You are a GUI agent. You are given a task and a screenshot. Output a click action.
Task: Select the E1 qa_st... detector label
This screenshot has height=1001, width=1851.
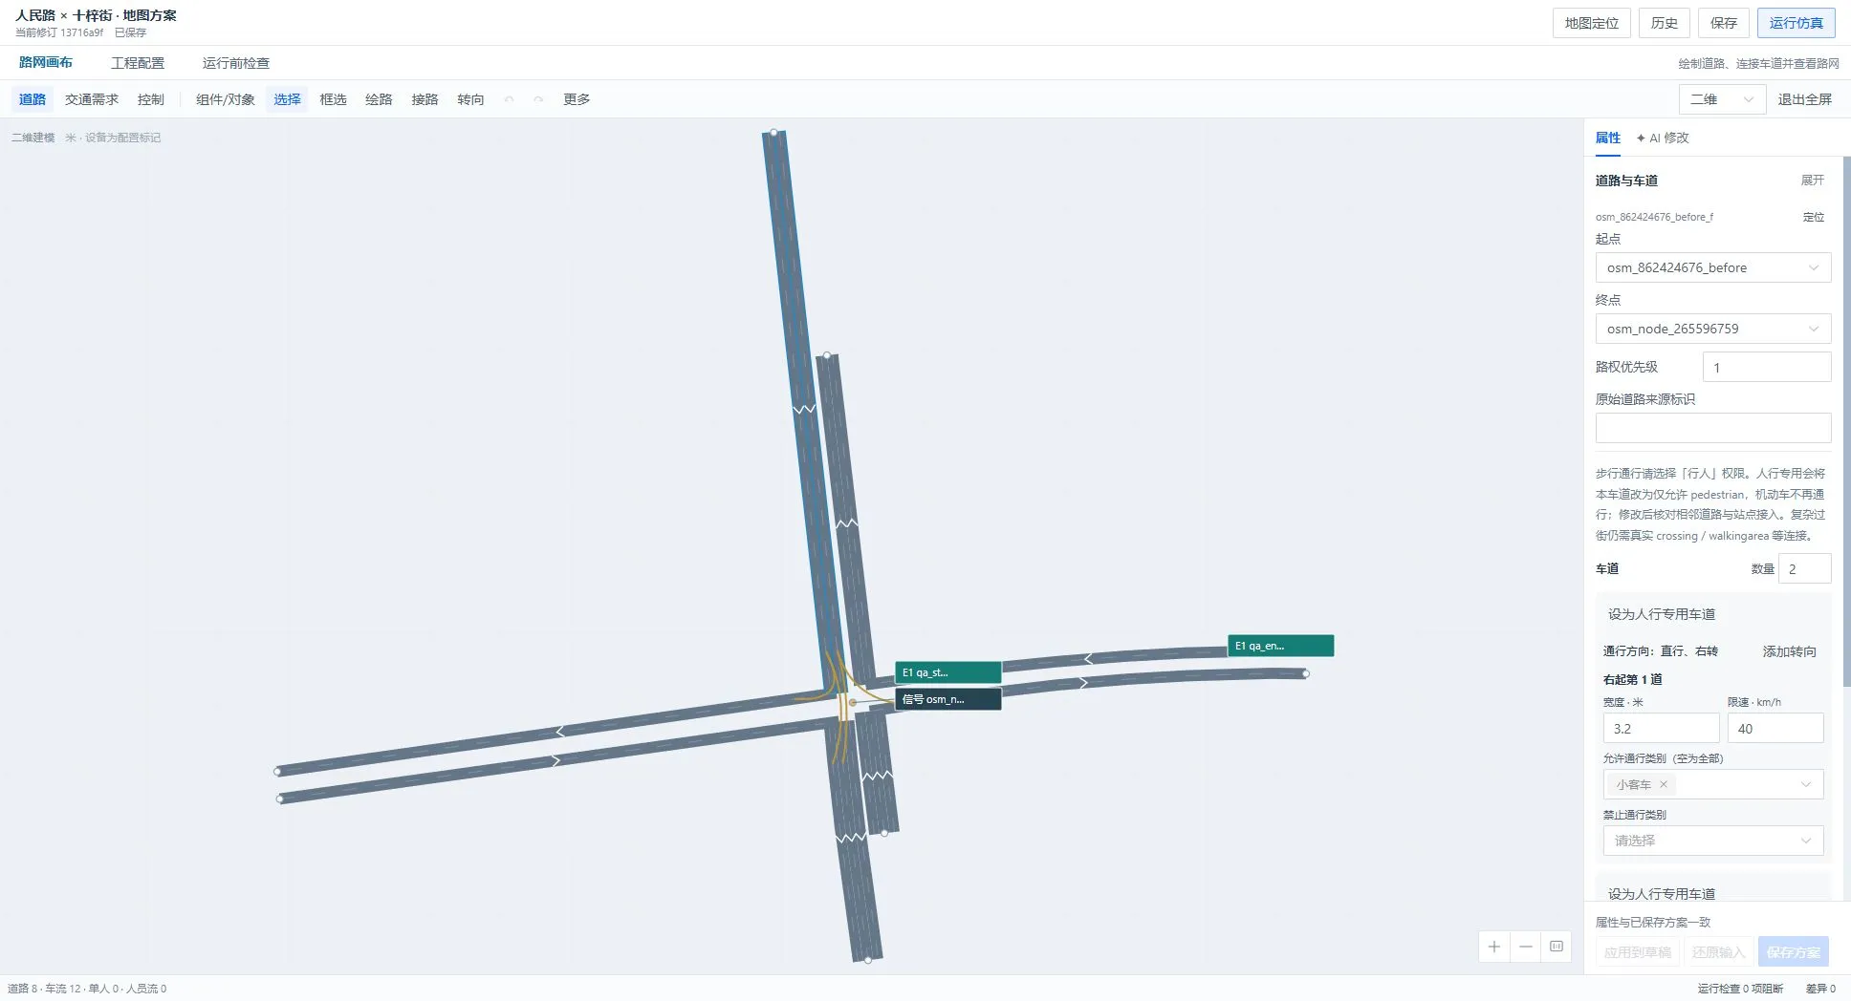tap(947, 672)
